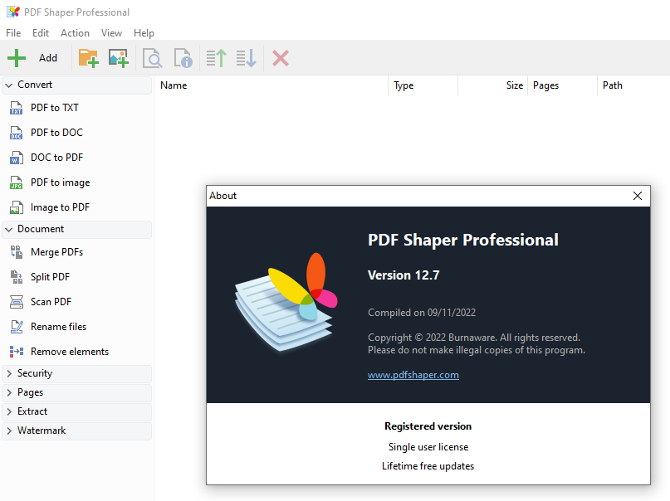Collapse the Document section
This screenshot has width=670, height=501.
8,230
